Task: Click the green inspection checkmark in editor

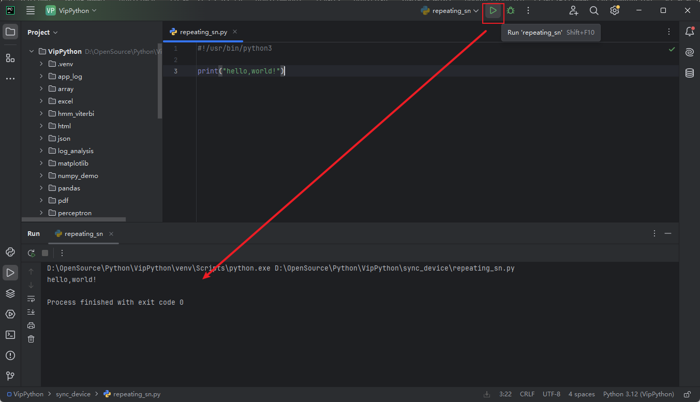Action: 672,49
